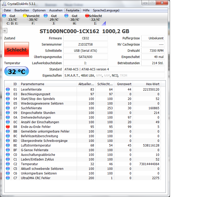Image resolution: width=199 pixels, height=197 pixels.
Task: Click status icon for Unkorrigierbare Sektoren row
Action: (8, 173)
